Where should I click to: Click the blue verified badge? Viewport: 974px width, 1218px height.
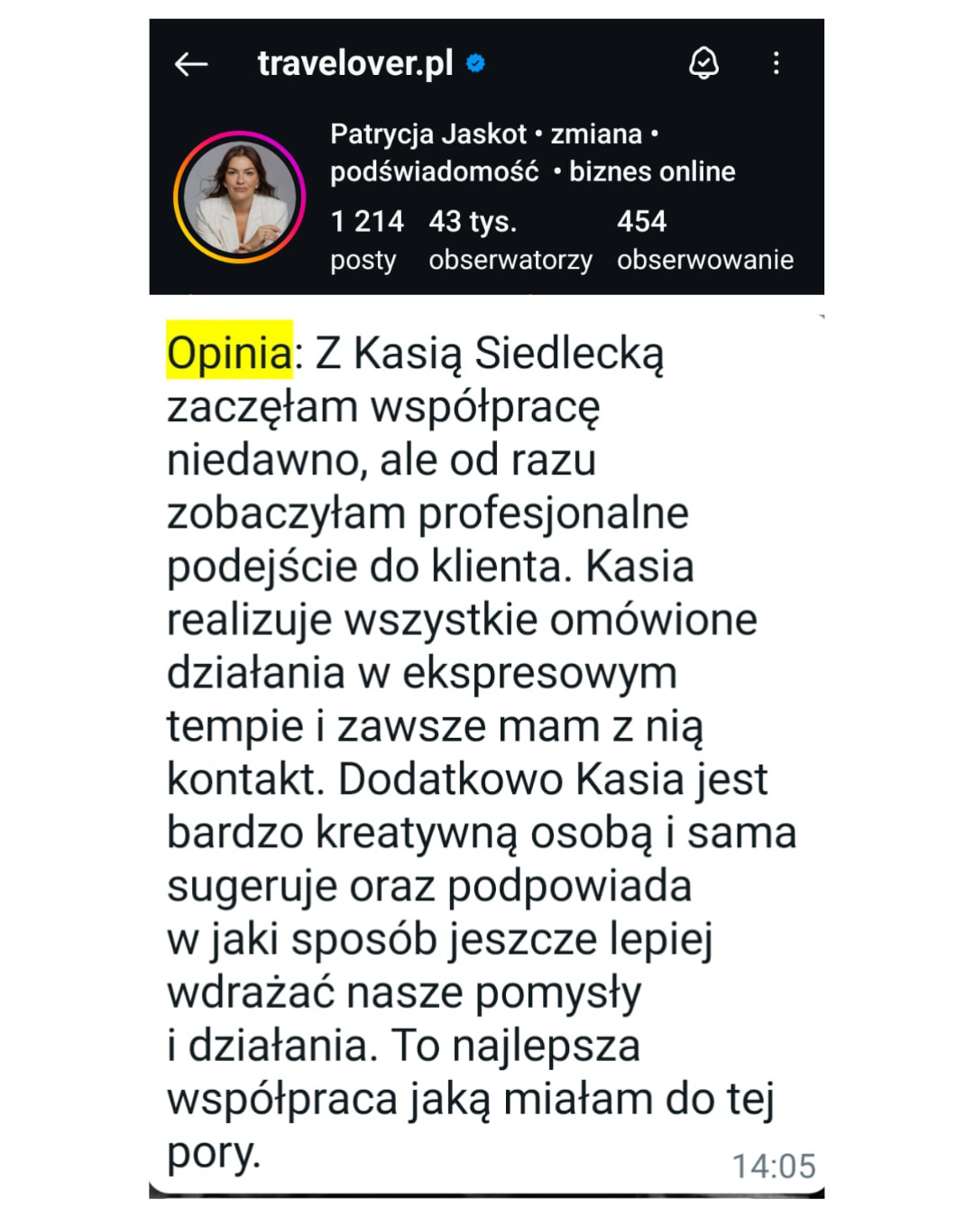(x=475, y=63)
